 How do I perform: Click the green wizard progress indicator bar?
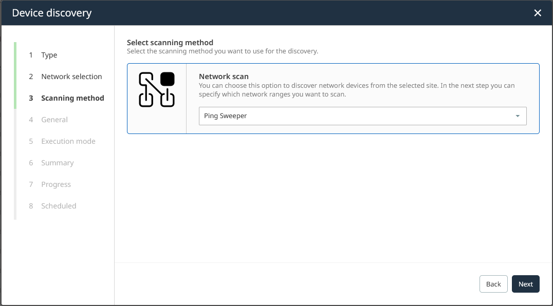tap(15, 75)
